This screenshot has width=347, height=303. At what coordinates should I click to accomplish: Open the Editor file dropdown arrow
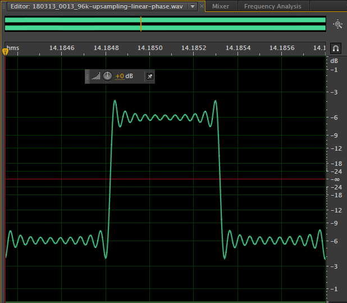click(193, 6)
